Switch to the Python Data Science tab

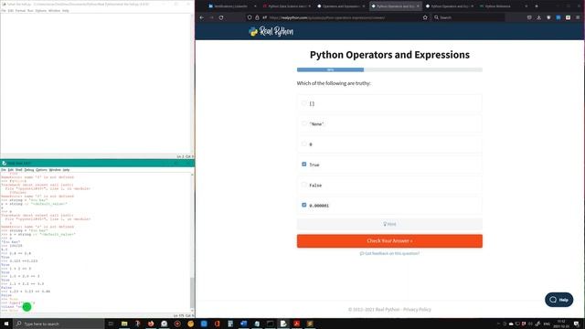286,6
